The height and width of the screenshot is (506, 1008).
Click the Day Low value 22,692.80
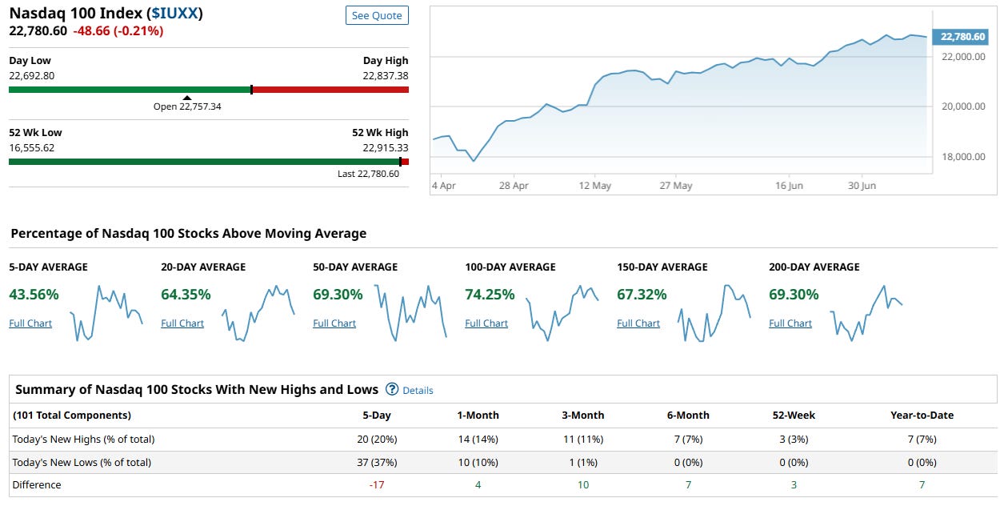coord(32,76)
